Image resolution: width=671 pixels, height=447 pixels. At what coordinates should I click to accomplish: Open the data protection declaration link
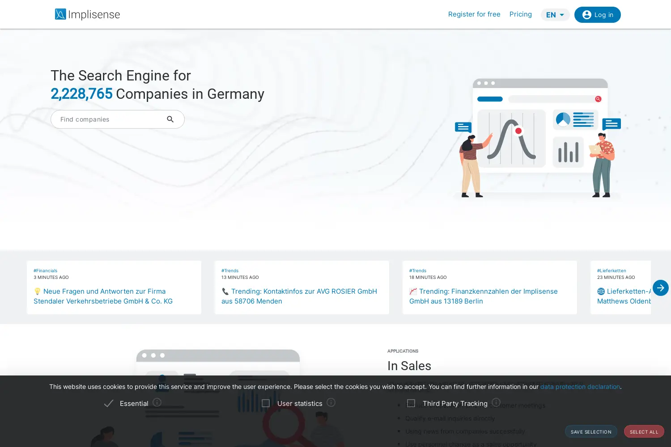(x=580, y=387)
